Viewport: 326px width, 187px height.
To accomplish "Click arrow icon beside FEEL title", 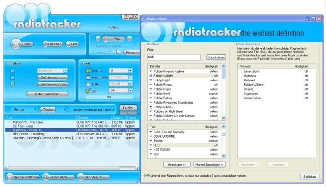I will click(151, 145).
